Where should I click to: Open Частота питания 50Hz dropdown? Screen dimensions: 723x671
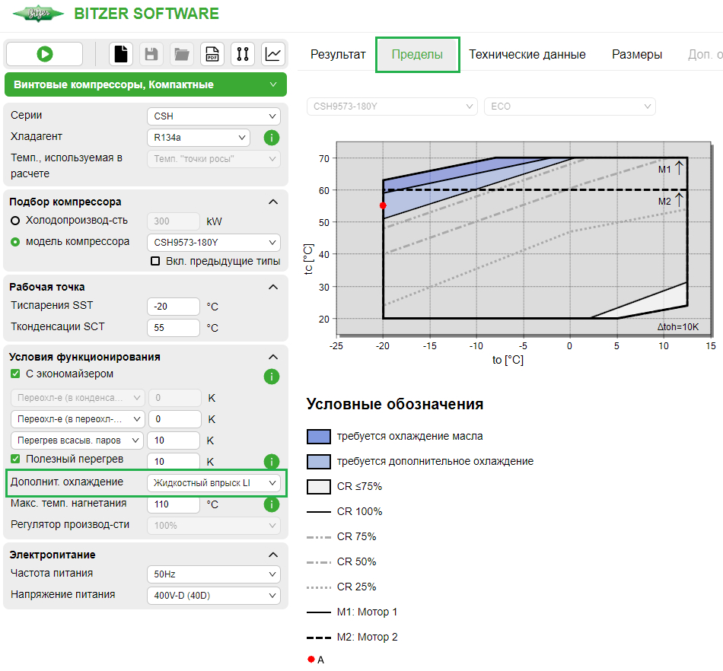pyautogui.click(x=213, y=574)
